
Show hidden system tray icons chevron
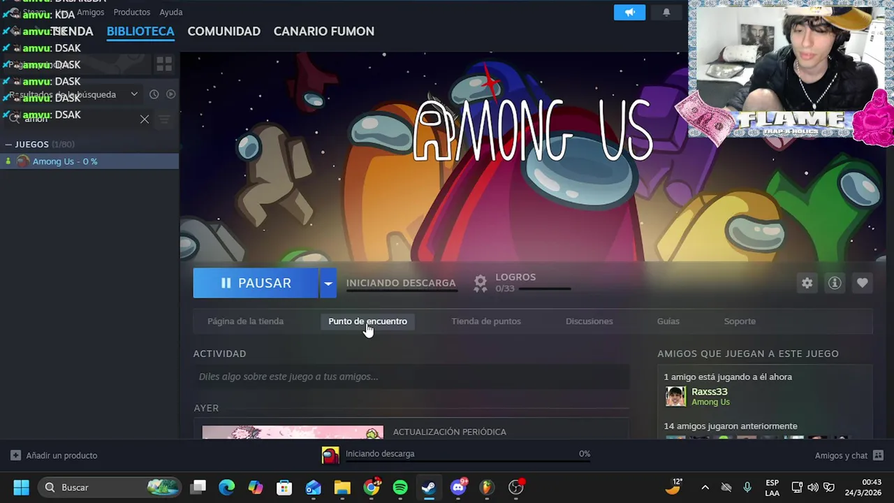point(705,487)
